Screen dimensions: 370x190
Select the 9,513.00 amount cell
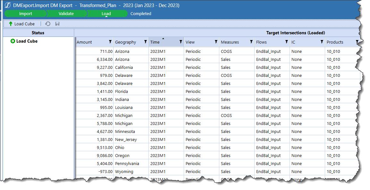pos(94,148)
